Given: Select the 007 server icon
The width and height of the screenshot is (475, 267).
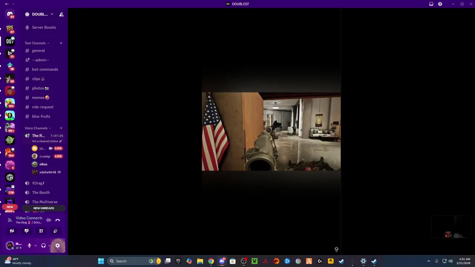Looking at the screenshot, I should [x=10, y=41].
